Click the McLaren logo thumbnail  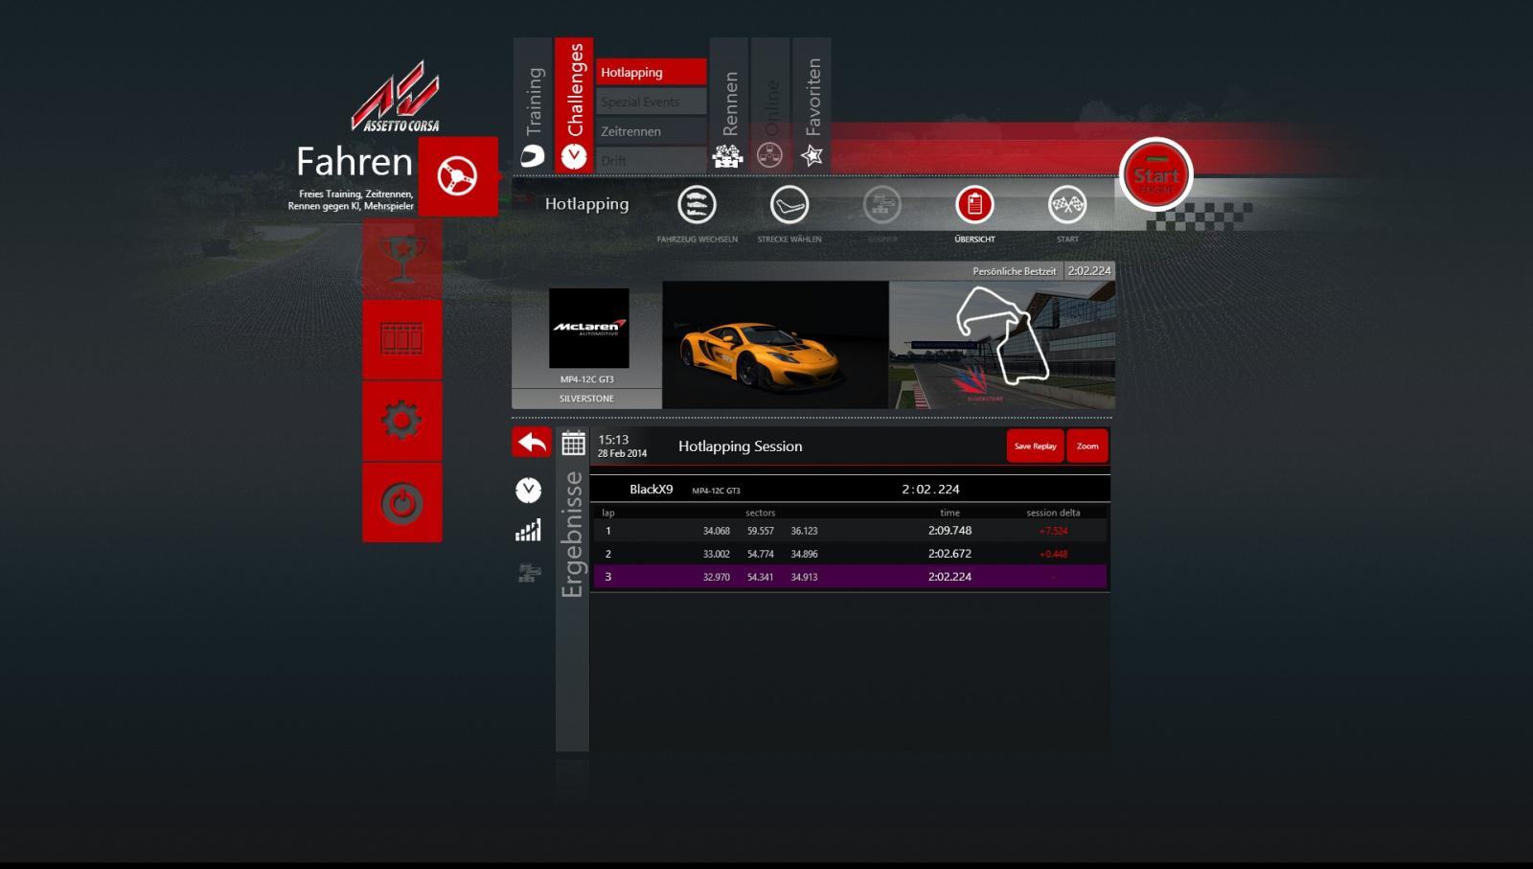coord(588,328)
